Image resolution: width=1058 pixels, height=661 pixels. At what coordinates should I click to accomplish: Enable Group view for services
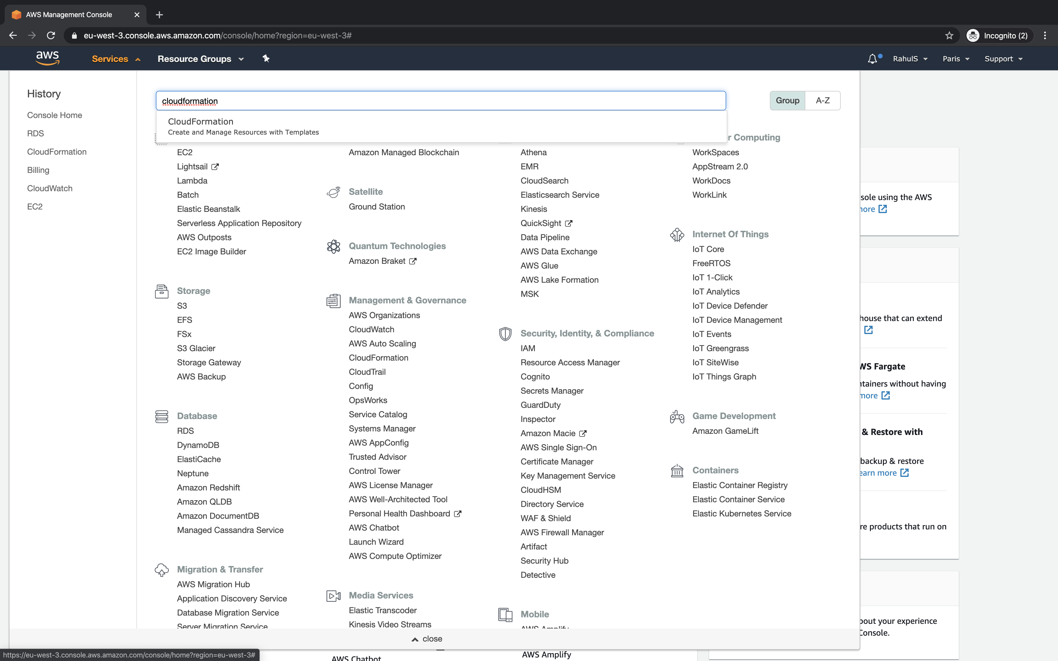pos(787,100)
